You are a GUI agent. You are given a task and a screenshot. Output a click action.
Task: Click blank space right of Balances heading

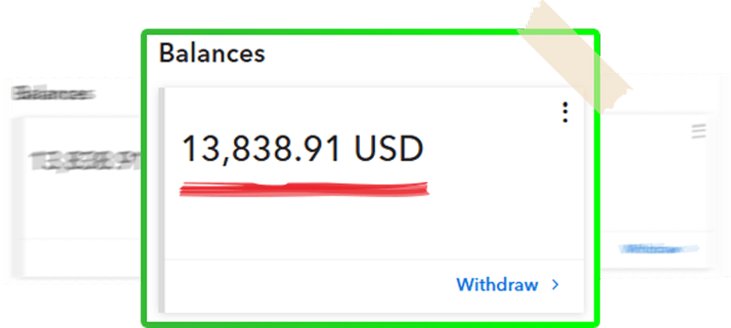coord(387,55)
